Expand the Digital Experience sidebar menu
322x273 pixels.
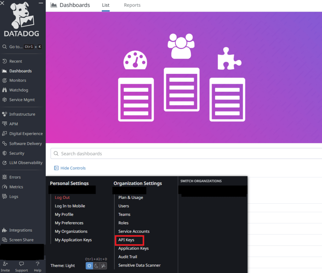point(26,134)
